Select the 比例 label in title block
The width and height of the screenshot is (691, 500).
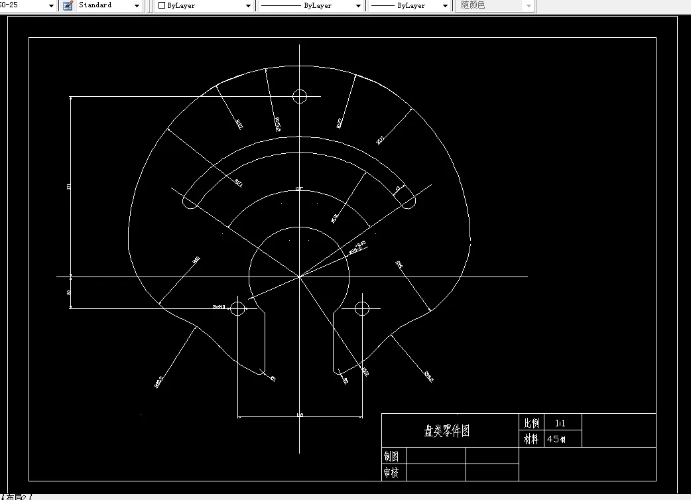coord(531,423)
